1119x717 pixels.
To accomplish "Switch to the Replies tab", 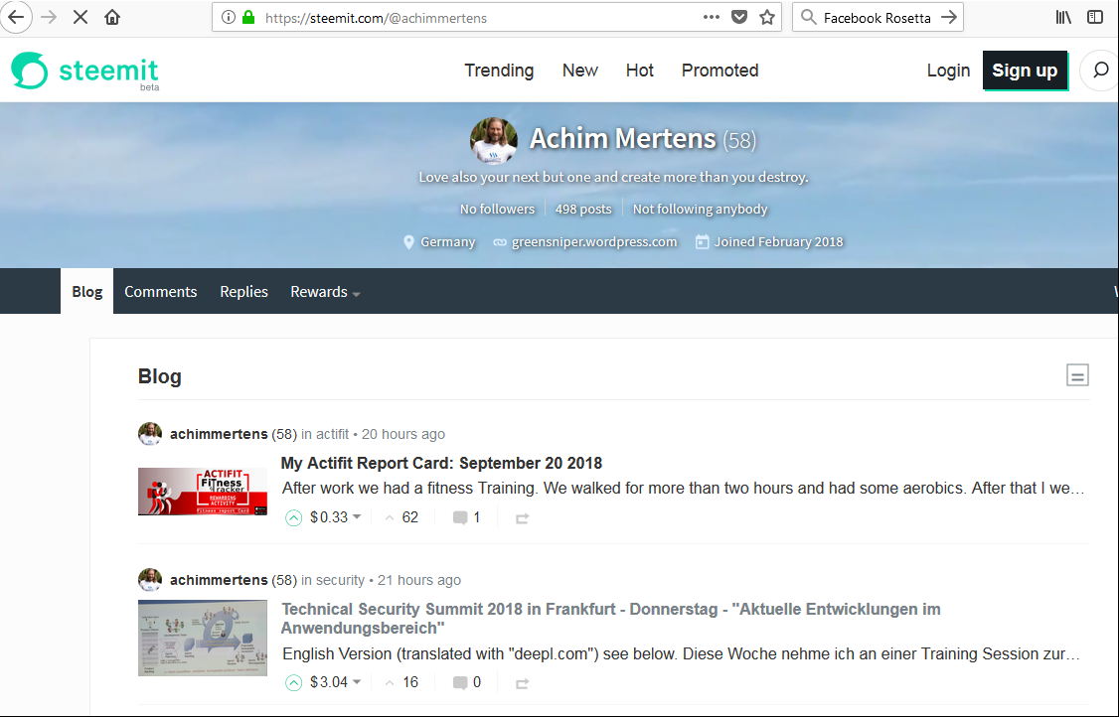I will point(244,291).
